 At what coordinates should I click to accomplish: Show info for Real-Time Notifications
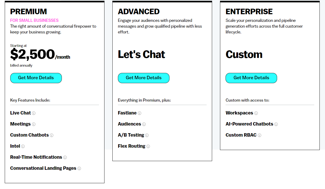coord(65,157)
